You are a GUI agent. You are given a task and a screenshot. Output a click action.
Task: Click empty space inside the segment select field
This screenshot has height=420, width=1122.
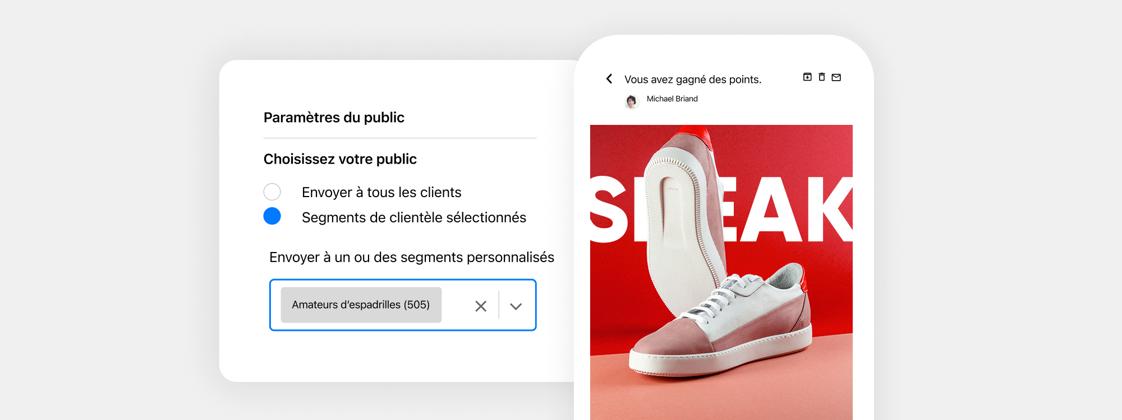pos(457,305)
